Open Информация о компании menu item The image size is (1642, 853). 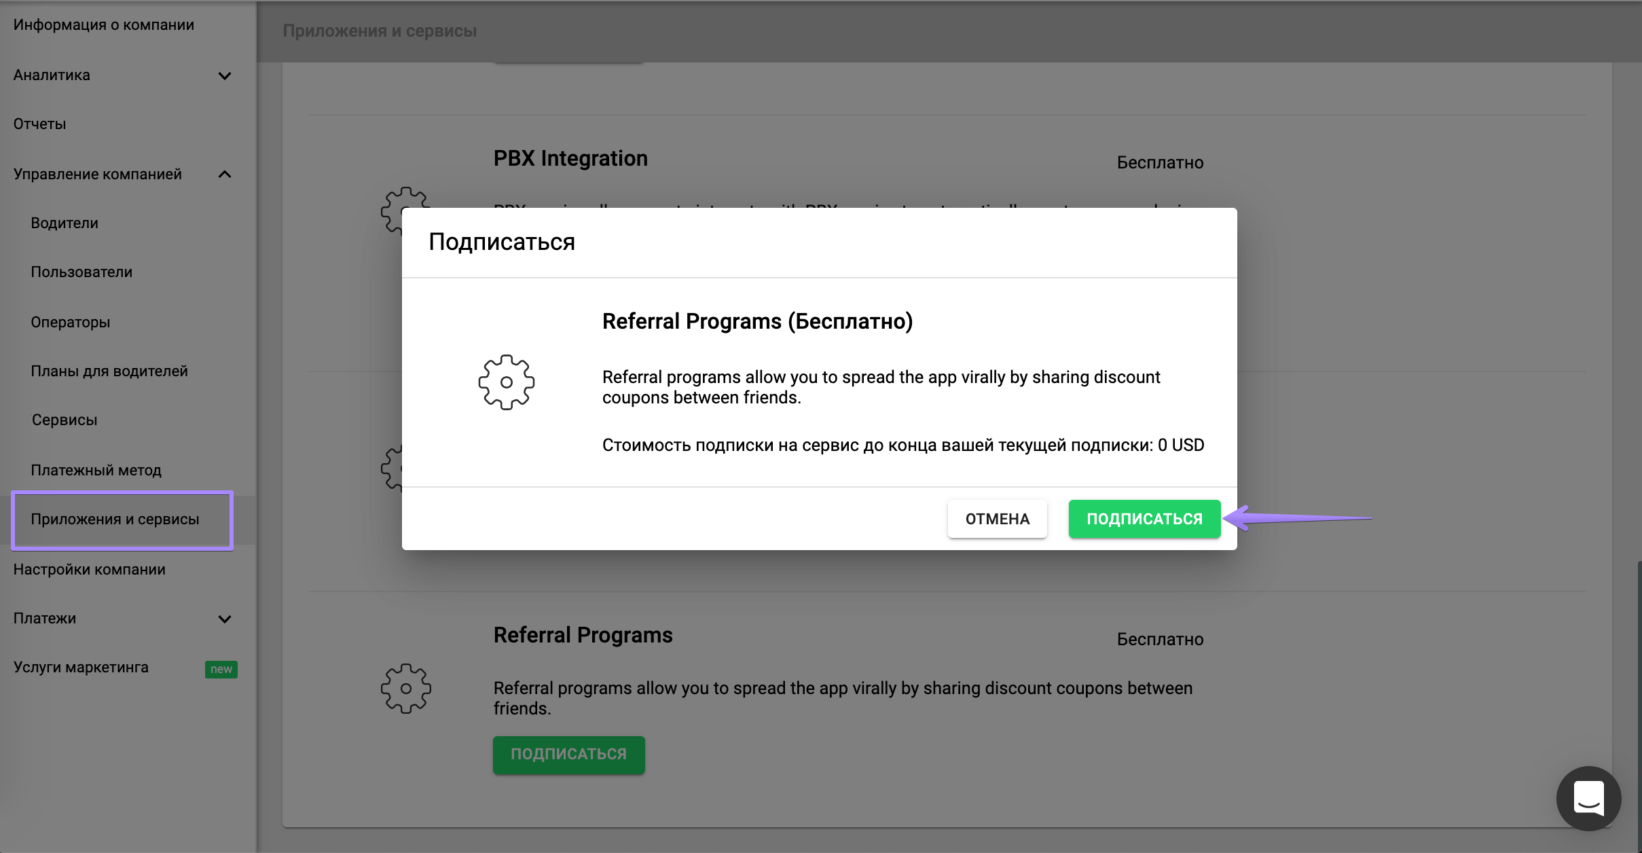click(104, 25)
